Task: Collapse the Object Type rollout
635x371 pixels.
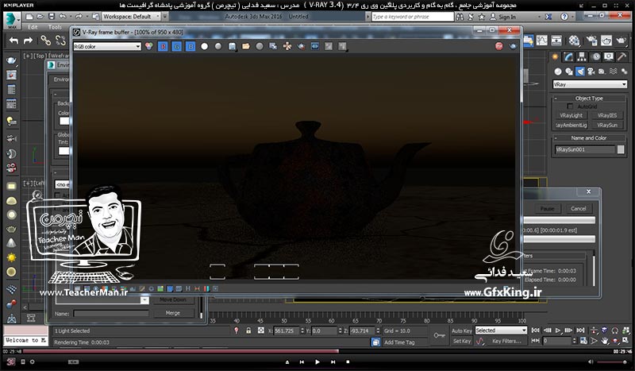Action: coord(556,99)
